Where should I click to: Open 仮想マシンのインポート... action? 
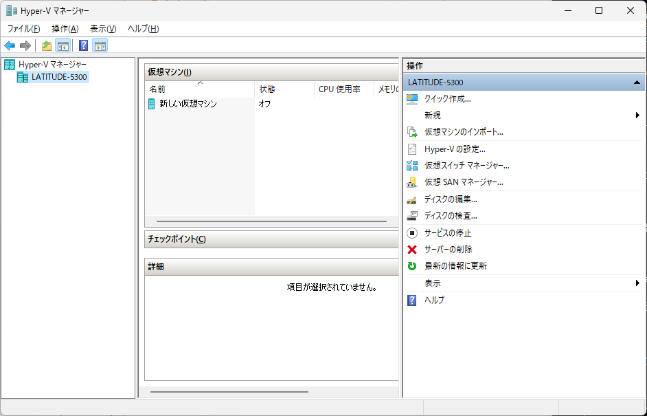pos(464,132)
